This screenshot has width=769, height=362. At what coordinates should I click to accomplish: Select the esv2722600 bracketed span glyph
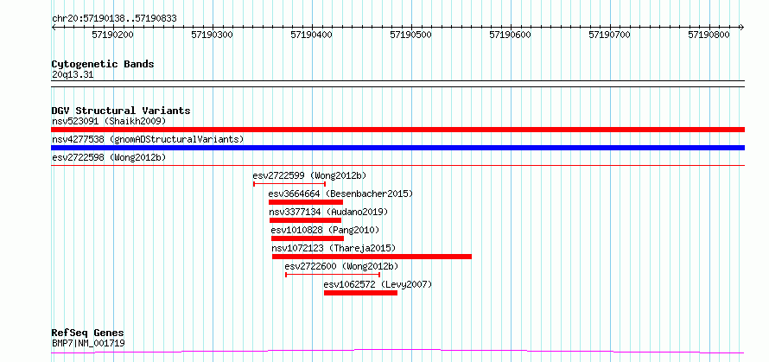pyautogui.click(x=333, y=275)
